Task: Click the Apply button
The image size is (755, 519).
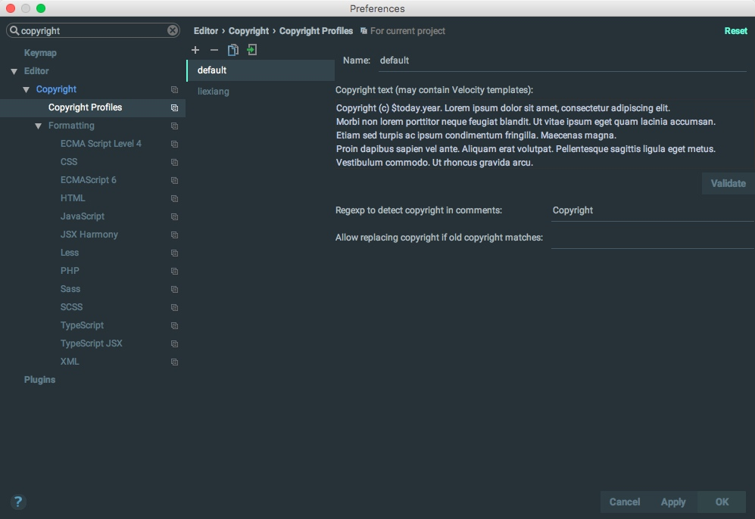Action: [x=672, y=502]
